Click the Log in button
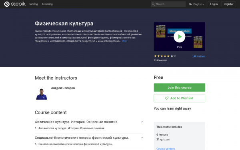 tap(214, 4)
